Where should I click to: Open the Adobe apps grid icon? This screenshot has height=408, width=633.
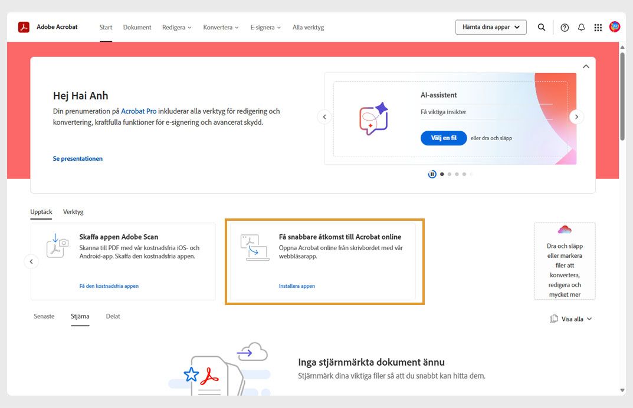[x=598, y=27]
